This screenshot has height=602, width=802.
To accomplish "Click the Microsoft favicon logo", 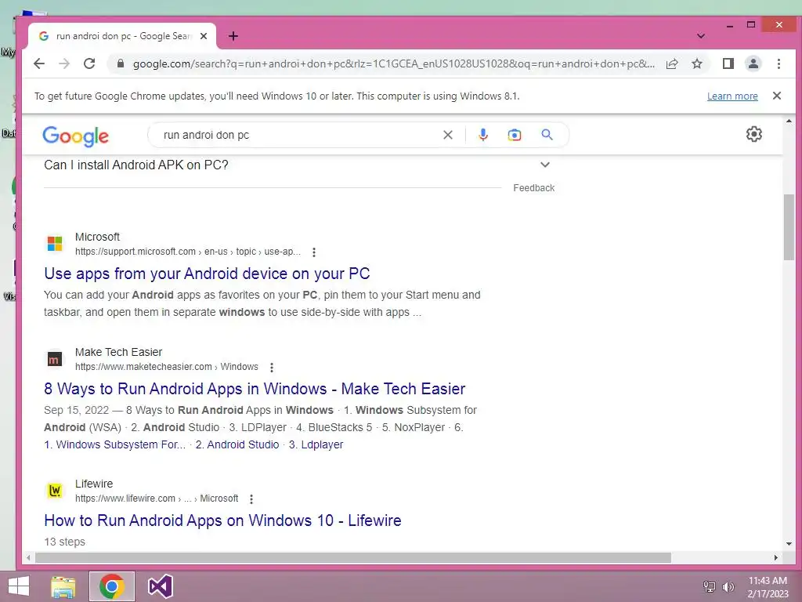I will pyautogui.click(x=55, y=244).
